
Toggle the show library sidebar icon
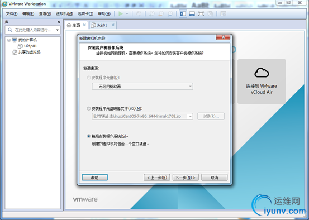[183, 13]
